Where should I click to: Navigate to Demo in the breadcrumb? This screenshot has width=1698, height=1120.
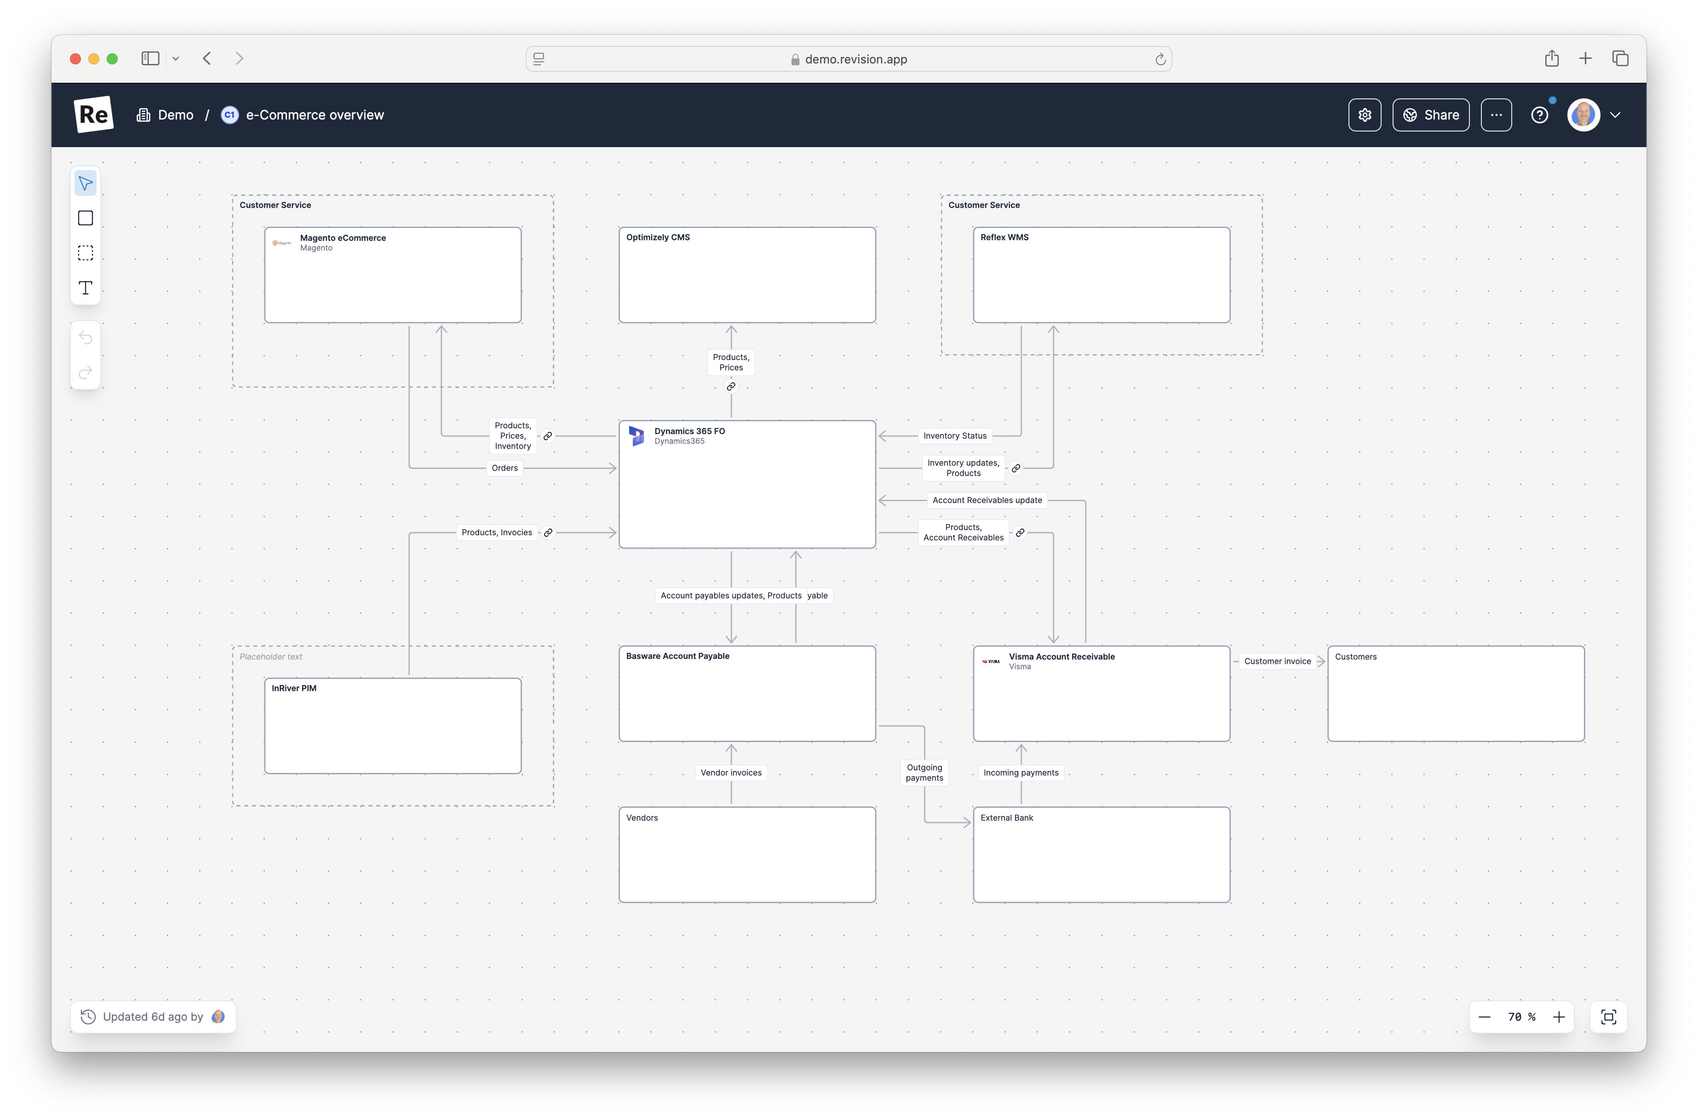(x=175, y=114)
